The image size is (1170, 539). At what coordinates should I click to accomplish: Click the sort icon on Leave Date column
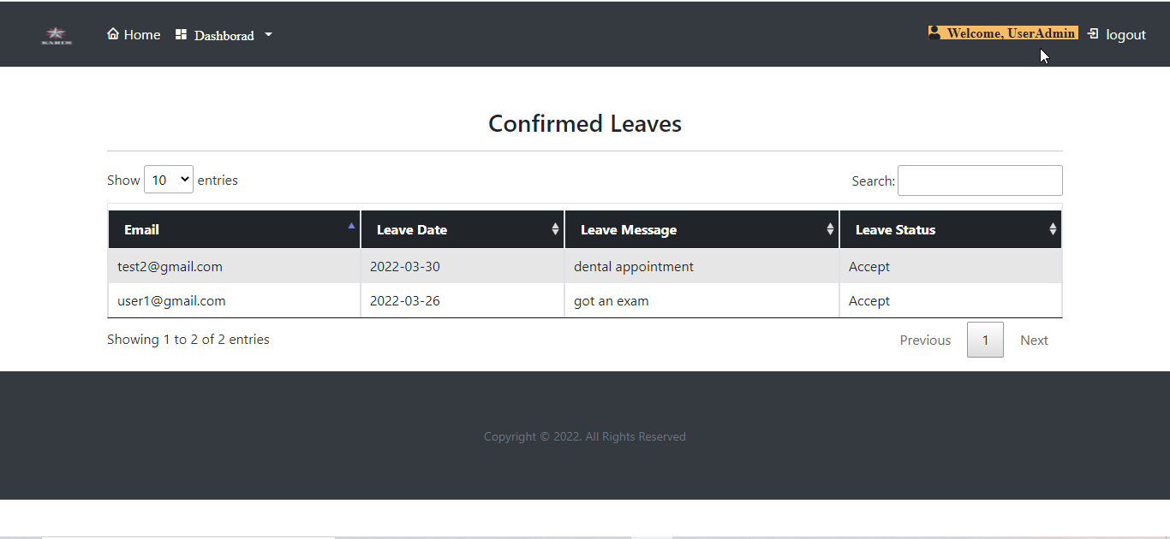(x=555, y=228)
